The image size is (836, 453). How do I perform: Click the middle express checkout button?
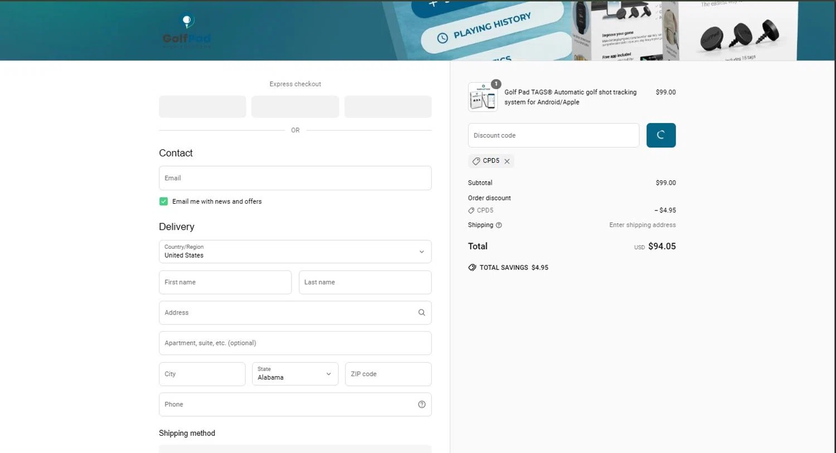coord(295,106)
